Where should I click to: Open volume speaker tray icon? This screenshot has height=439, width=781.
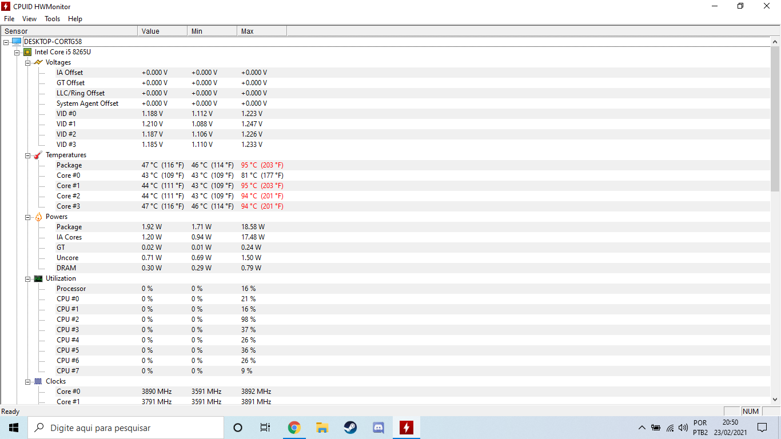point(683,428)
